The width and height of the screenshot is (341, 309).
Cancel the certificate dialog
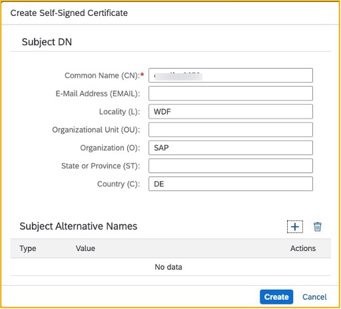314,297
